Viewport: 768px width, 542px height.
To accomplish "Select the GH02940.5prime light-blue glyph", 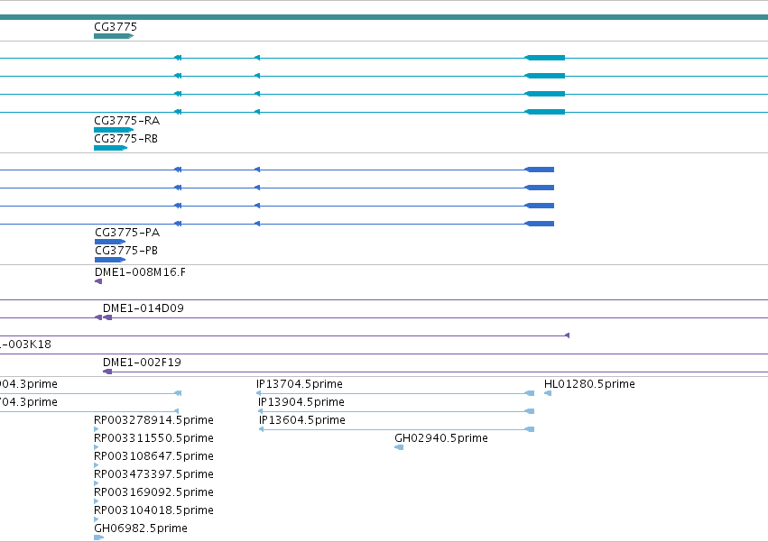I will point(399,447).
